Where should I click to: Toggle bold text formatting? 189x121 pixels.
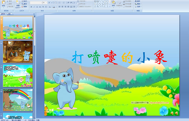31,6
